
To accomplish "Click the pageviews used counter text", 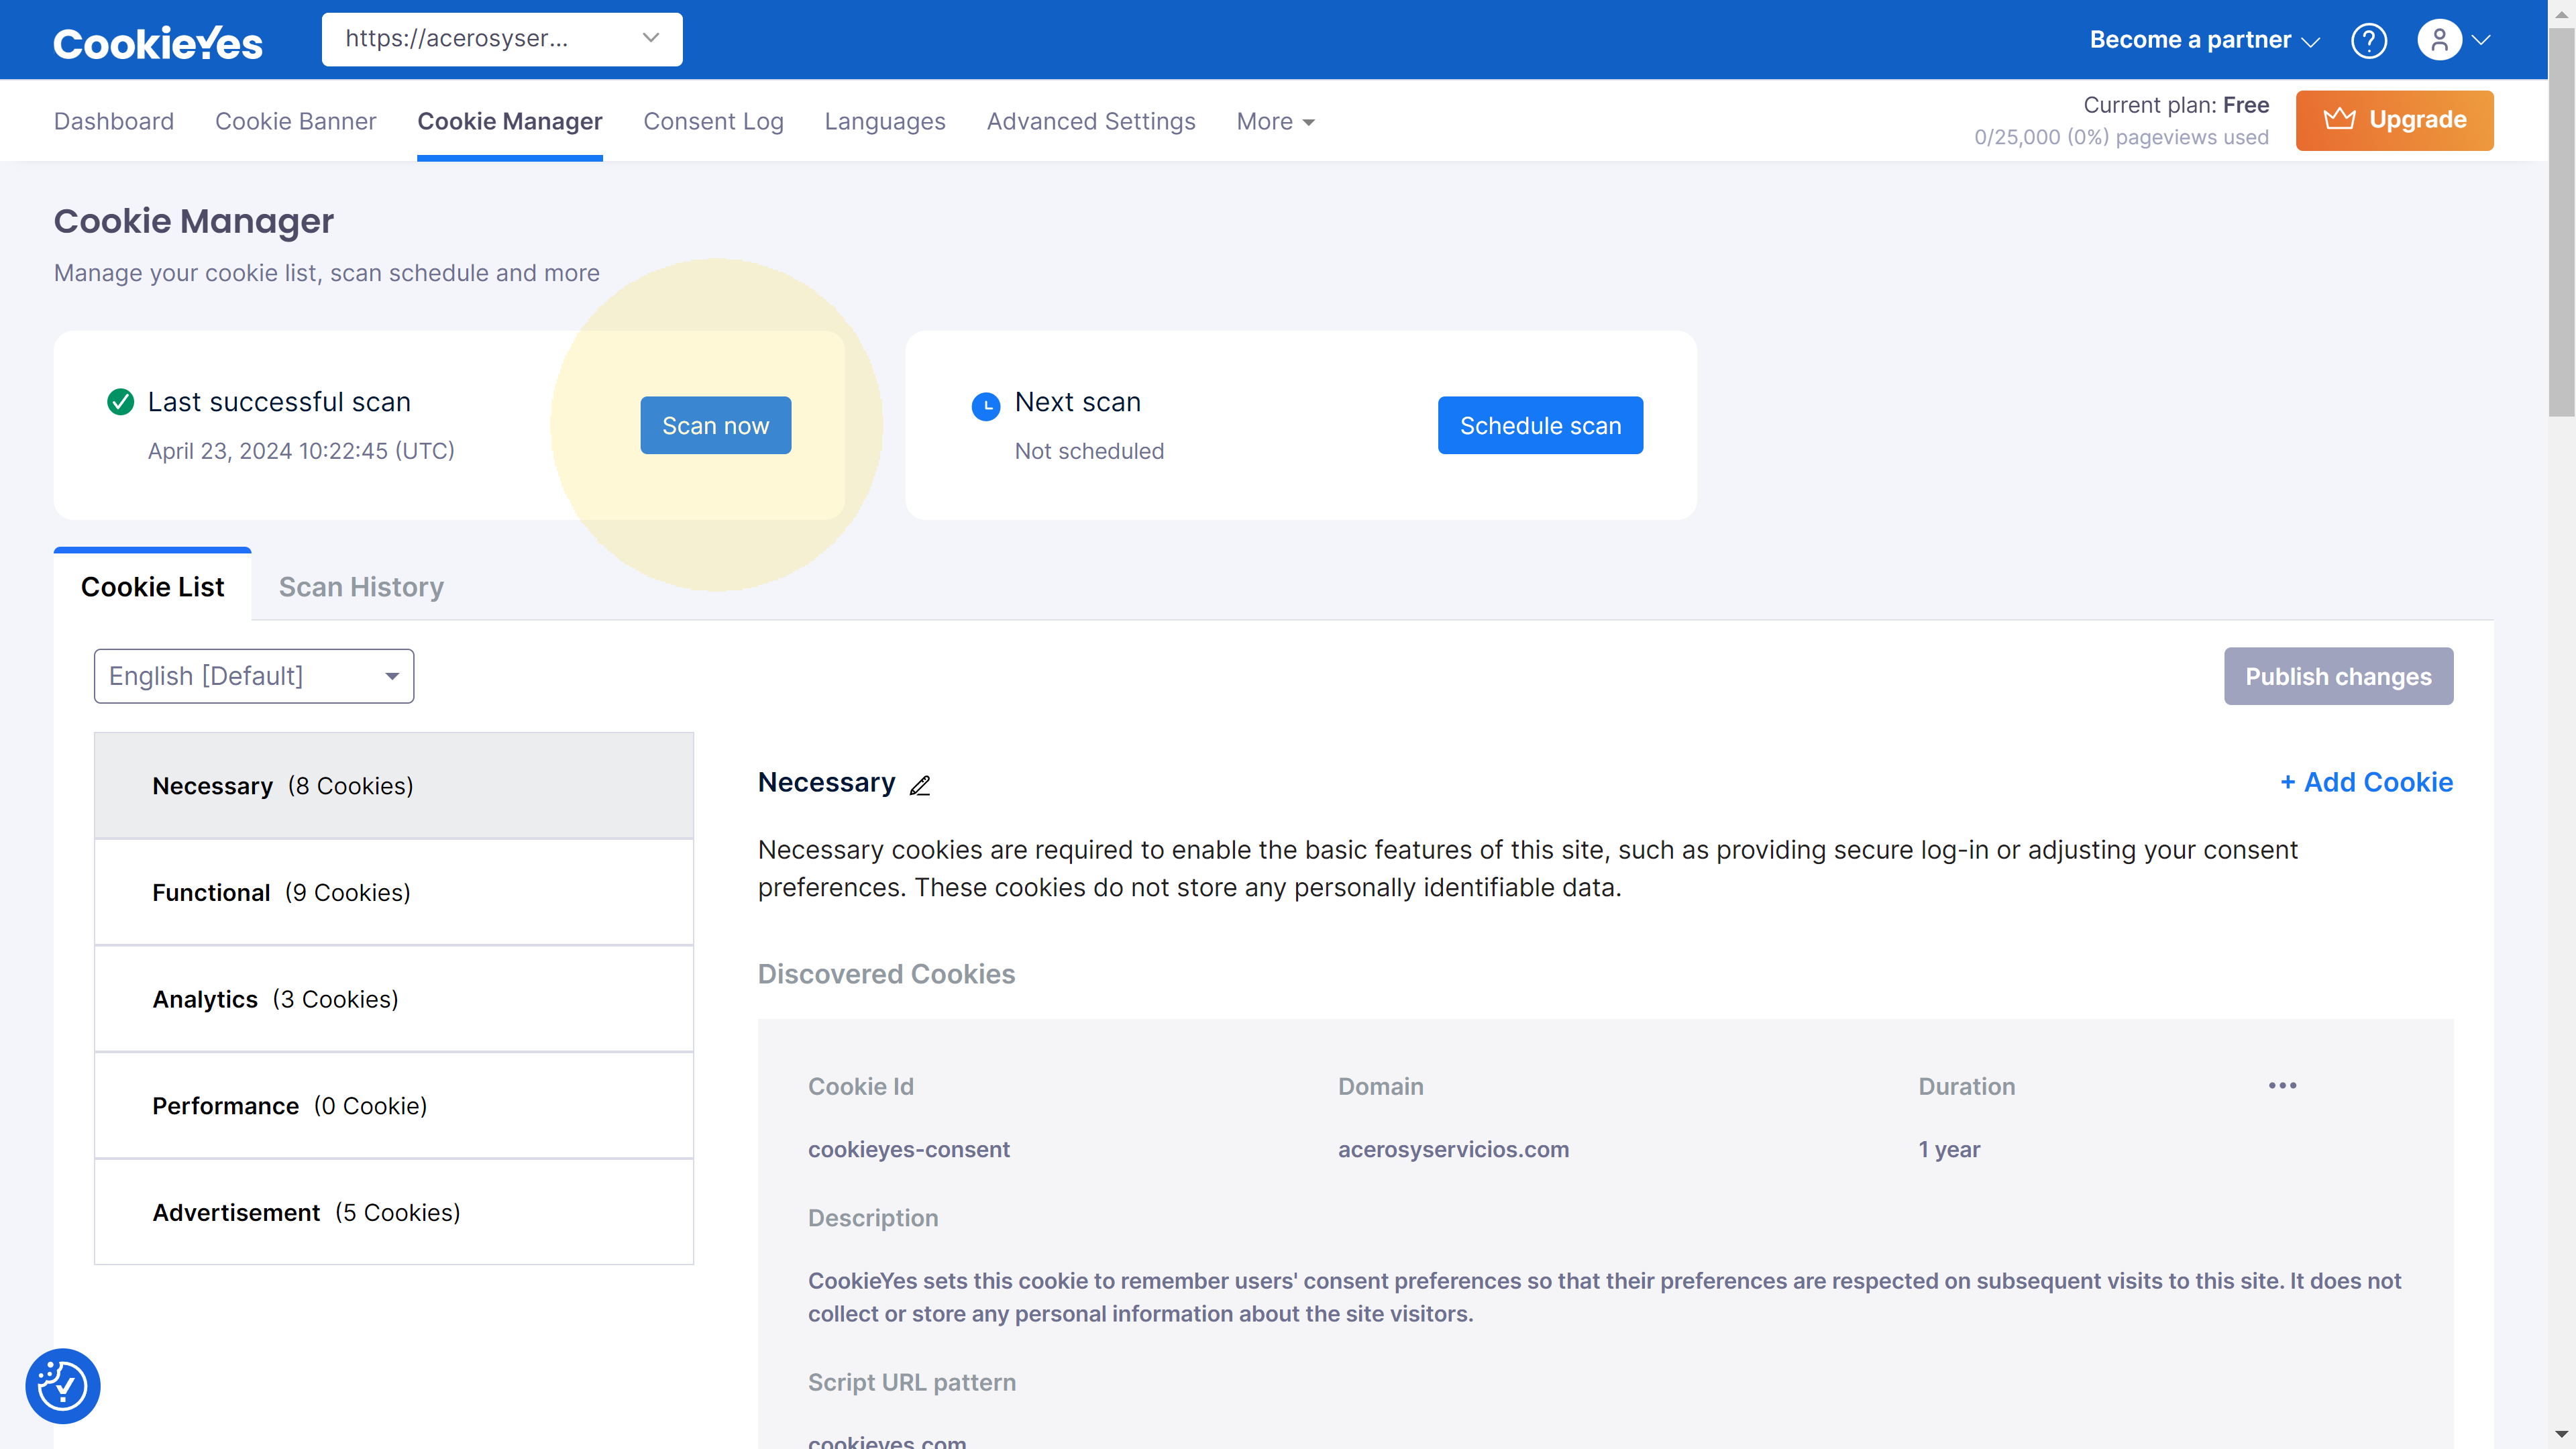I will (2121, 137).
